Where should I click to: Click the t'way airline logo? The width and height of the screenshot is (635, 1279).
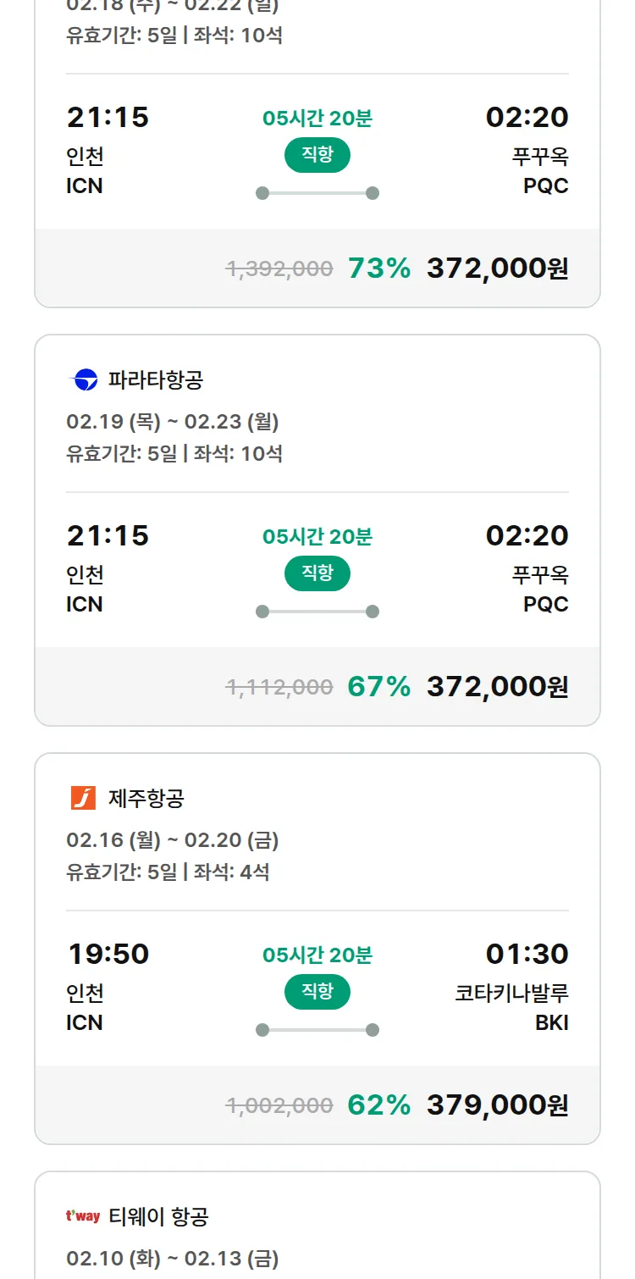pos(83,1216)
